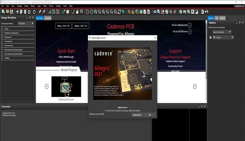Expand the Setup workflow section

pyautogui.click(x=18, y=29)
